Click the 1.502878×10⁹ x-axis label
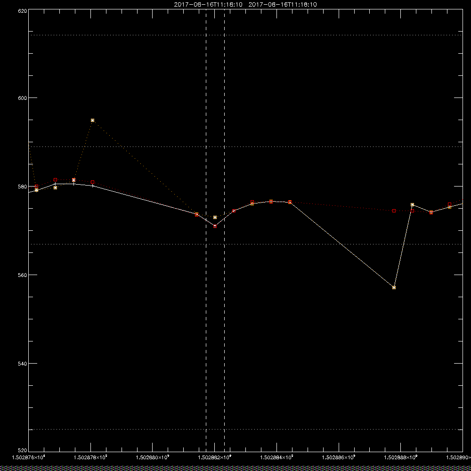The height and width of the screenshot is (471, 471). pos(90,457)
